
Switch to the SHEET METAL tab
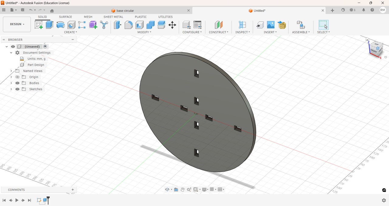(113, 17)
